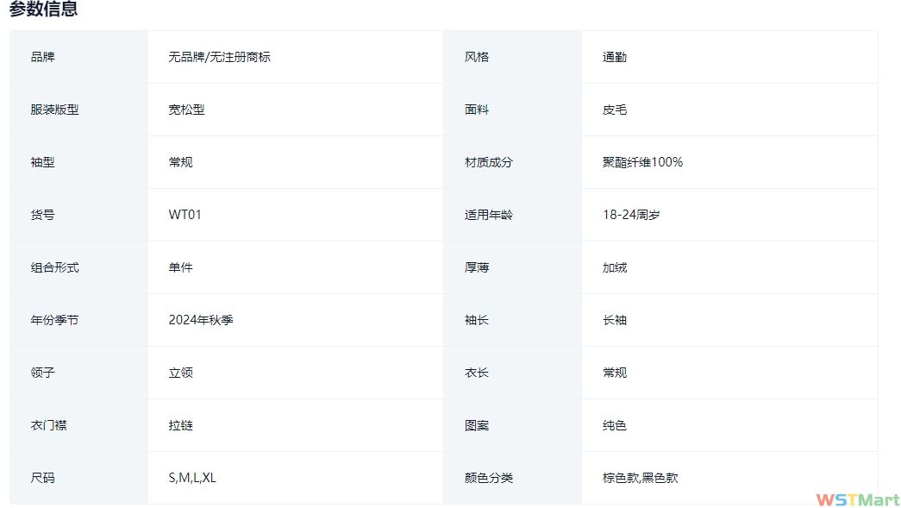Screen dimensions: 901x508
Task: Click the 2024年秋季 season value
Action: pos(201,320)
